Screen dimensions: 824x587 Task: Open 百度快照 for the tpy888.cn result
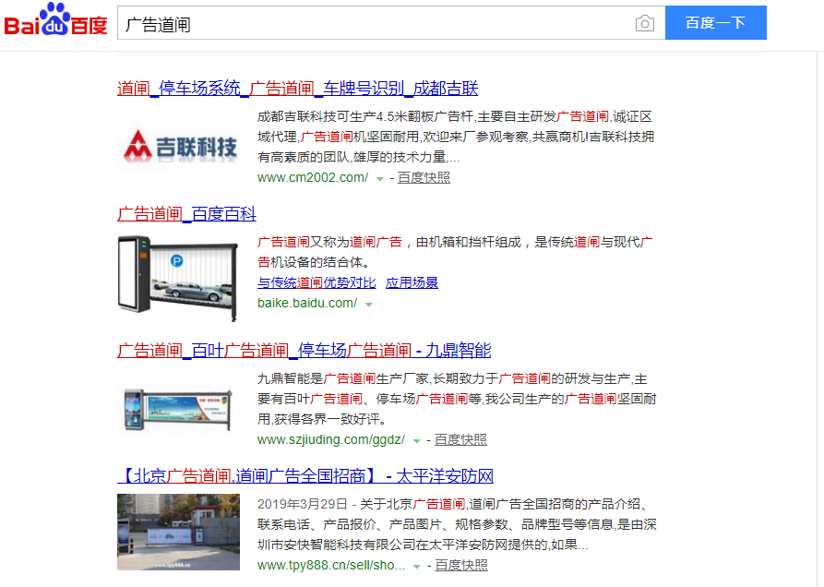point(460,565)
